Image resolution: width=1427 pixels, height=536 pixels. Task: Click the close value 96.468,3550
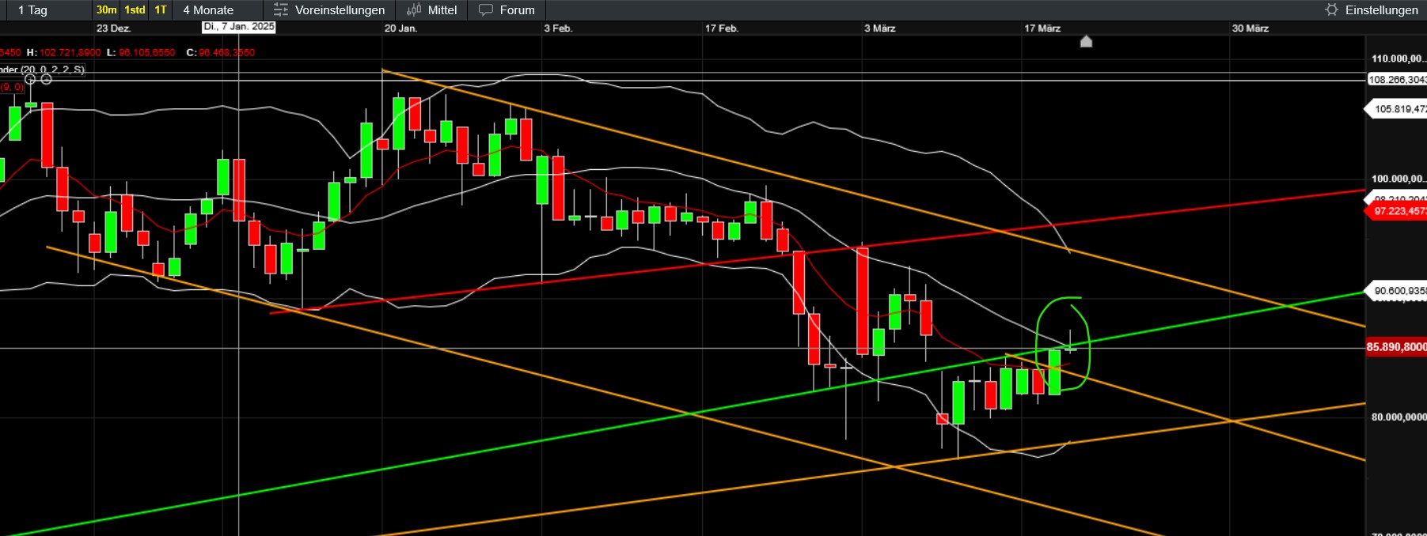[226, 53]
